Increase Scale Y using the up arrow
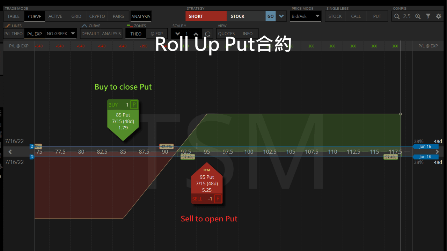 [196, 33]
